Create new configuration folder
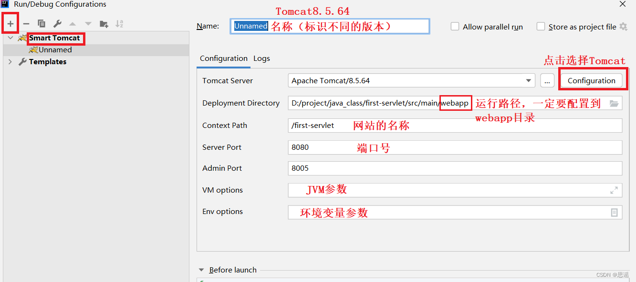Screen dimensions: 636x282 [104, 24]
